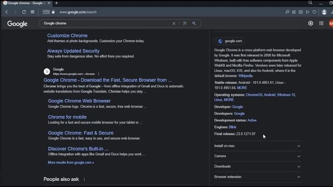The image size is (333, 187).
Task: Click the send arrow icon in address bar
Action: (x=308, y=12)
